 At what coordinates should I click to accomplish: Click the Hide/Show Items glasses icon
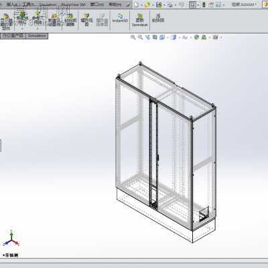pyautogui.click(x=185, y=38)
